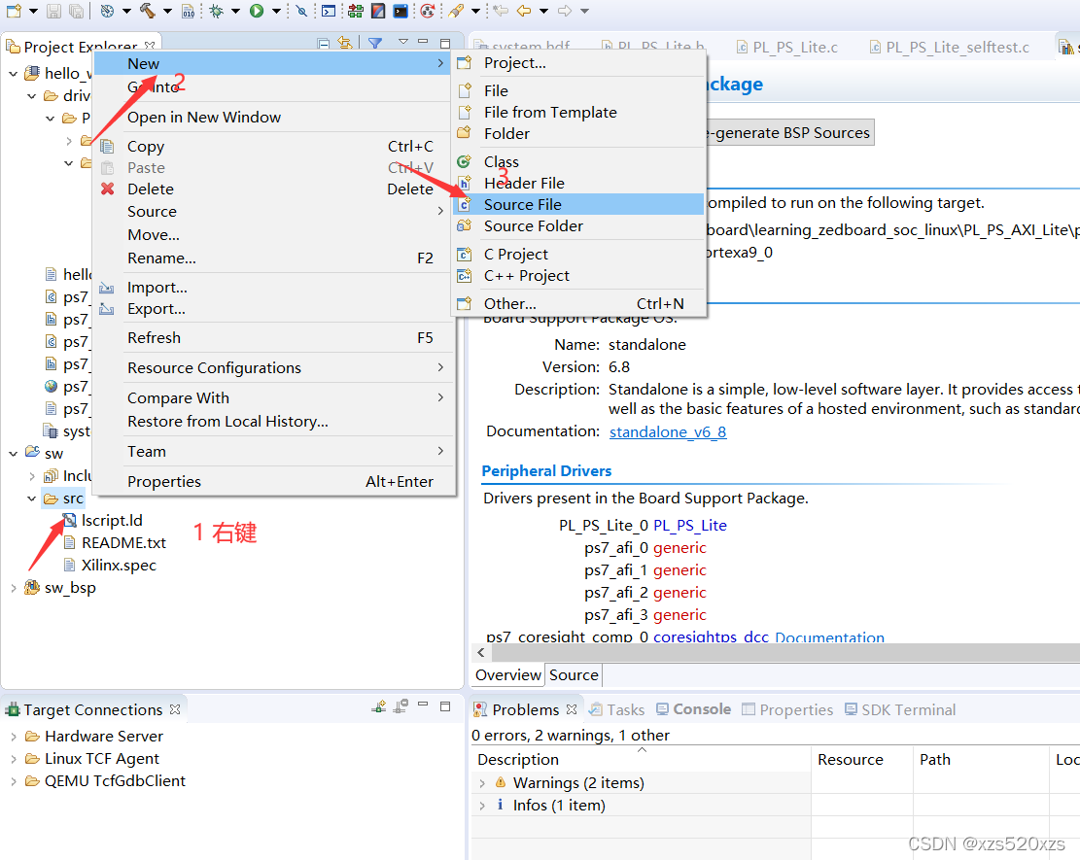Image resolution: width=1080 pixels, height=860 pixels.
Task: Select Copy in the context menu
Action: [272, 147]
